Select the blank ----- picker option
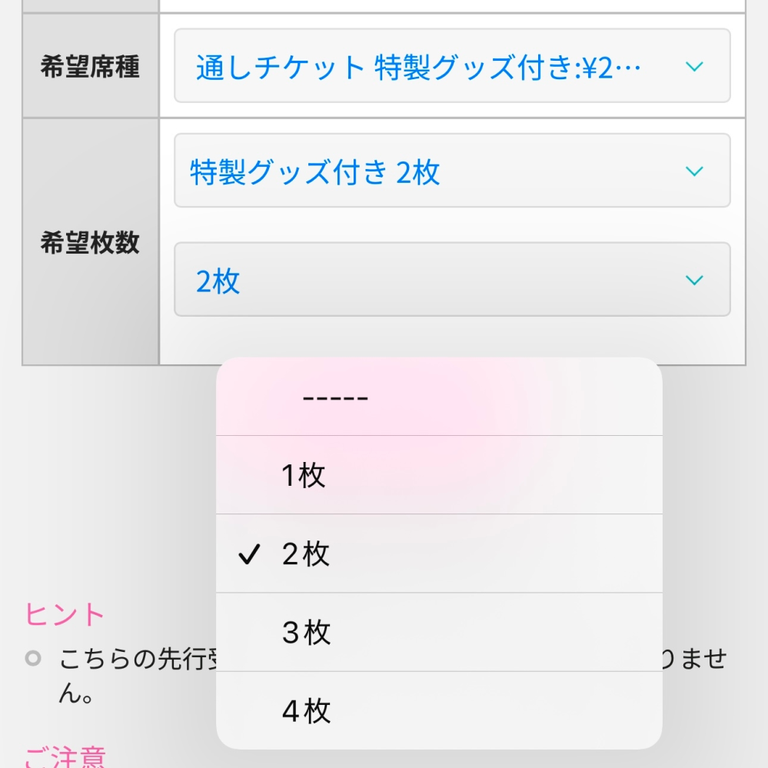The width and height of the screenshot is (768, 768). [438, 397]
